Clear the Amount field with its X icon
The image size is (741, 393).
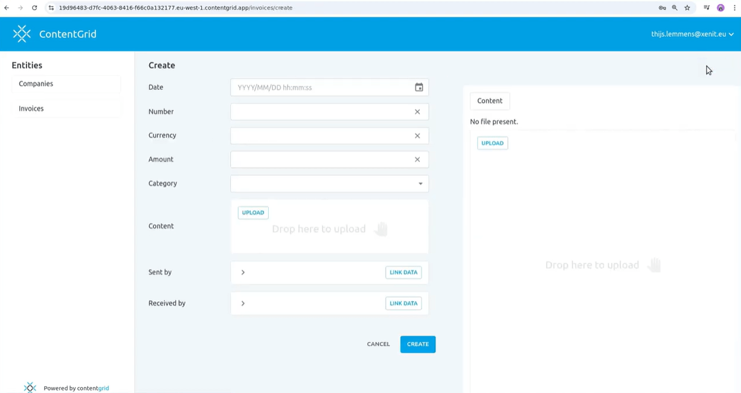pos(417,160)
